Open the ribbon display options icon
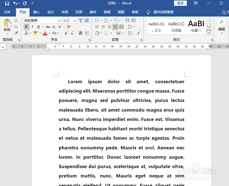Viewport: 229px width, 186px height. coord(196,3)
